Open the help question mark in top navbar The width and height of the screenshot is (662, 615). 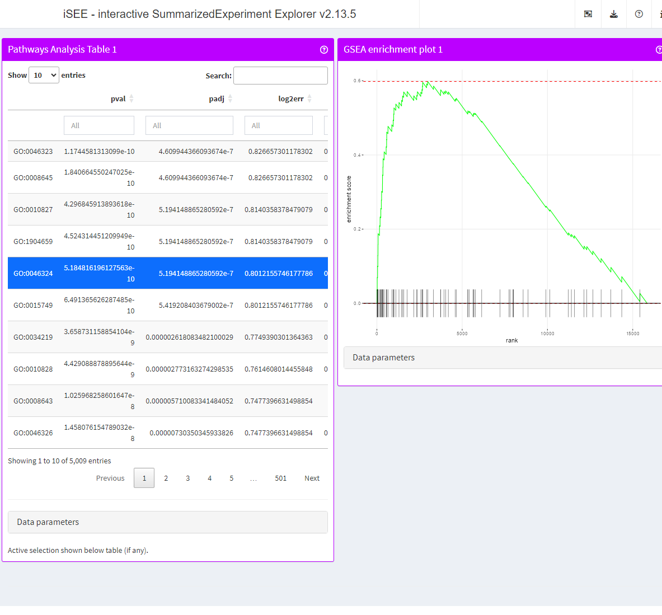click(x=638, y=14)
